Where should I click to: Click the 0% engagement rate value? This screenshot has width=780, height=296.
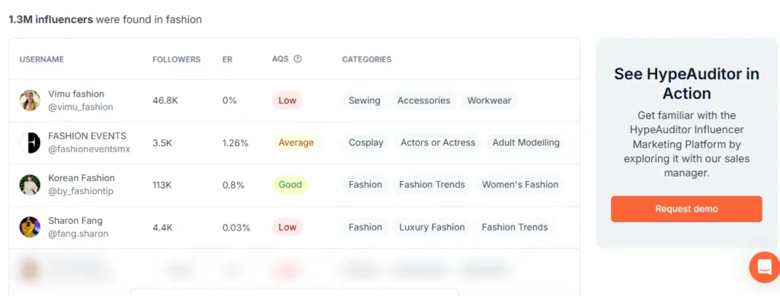coord(229,100)
